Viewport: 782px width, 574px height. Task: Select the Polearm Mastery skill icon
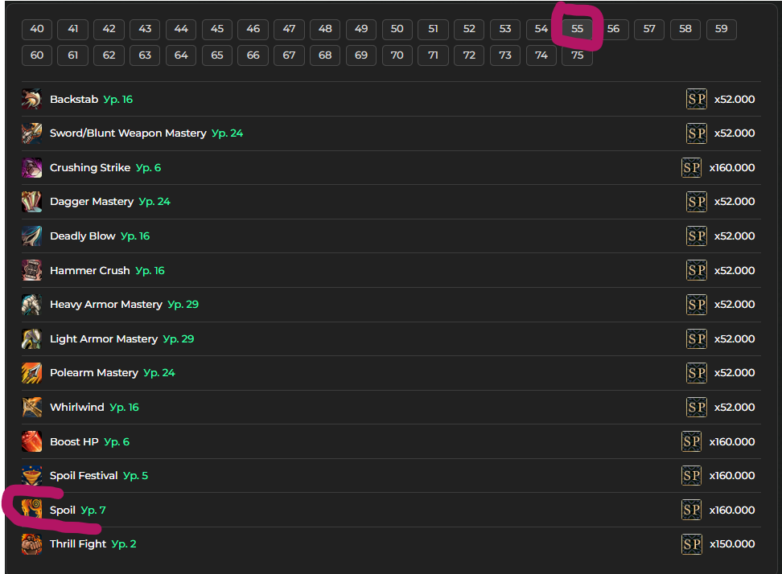pos(31,373)
